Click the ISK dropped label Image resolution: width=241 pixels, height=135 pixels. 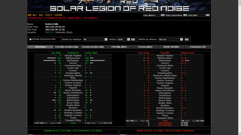165,123
